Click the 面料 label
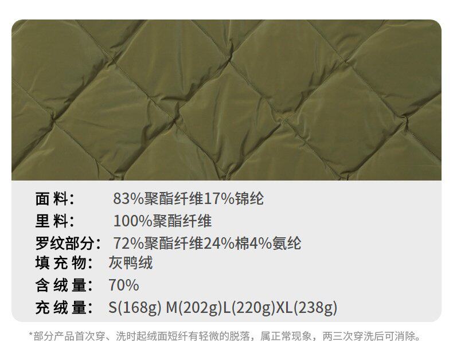This screenshot has height=341, width=453. click(x=55, y=199)
